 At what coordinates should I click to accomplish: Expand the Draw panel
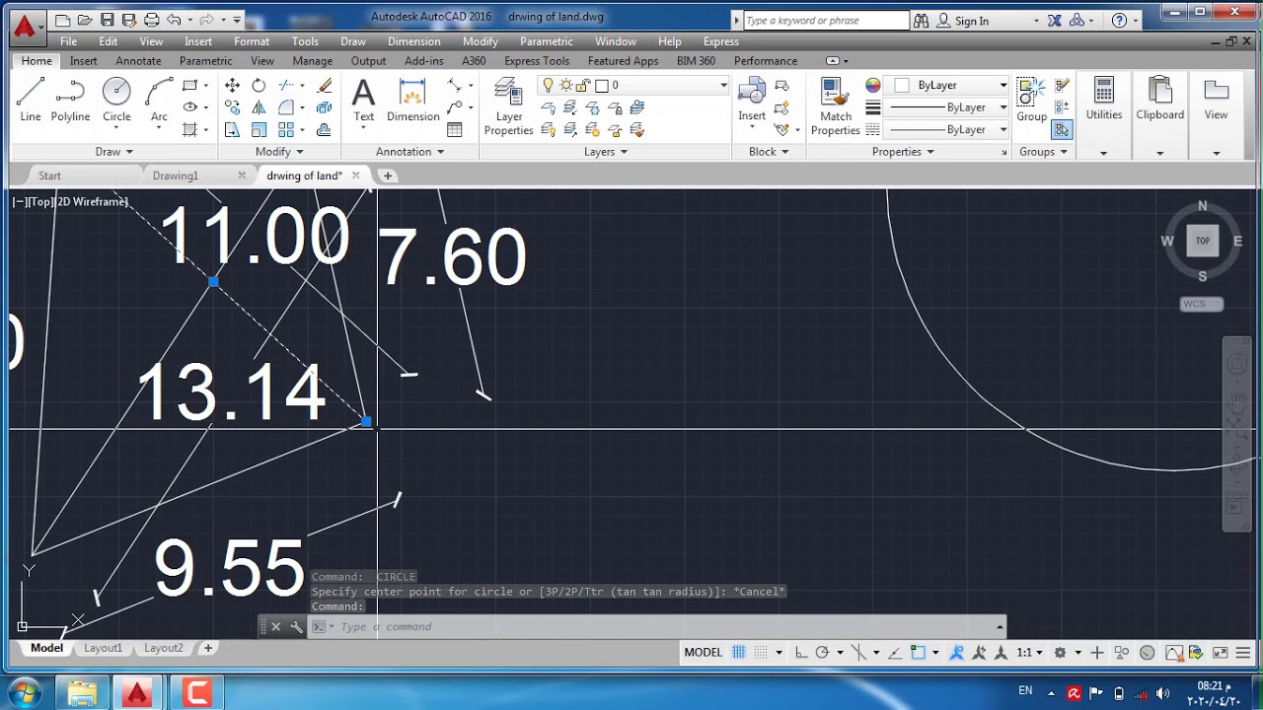[113, 152]
